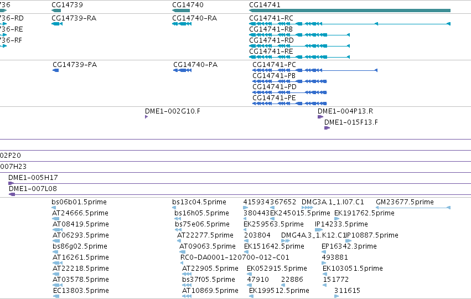Image resolution: width=471 pixels, height=299 pixels.
Task: Click EST EC13803.5prime
Action: [x=81, y=291]
